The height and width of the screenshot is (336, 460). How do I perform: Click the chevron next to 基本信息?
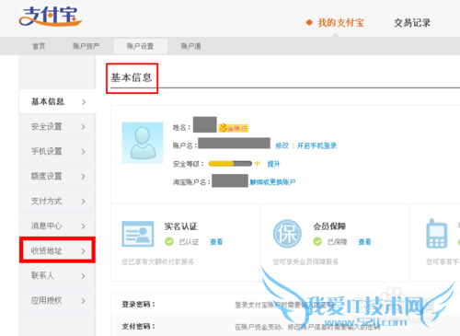pos(84,102)
